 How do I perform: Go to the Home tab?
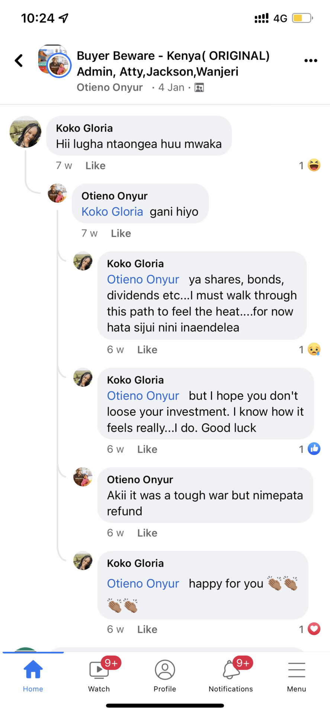[33, 675]
